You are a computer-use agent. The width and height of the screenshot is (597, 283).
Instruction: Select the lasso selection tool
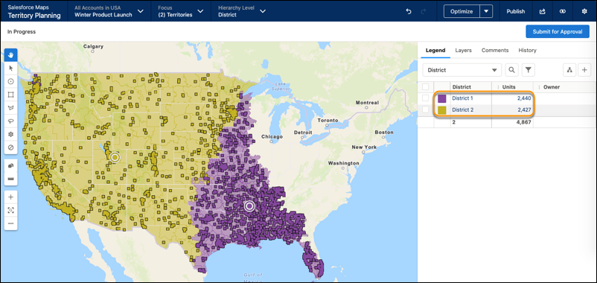(10, 121)
